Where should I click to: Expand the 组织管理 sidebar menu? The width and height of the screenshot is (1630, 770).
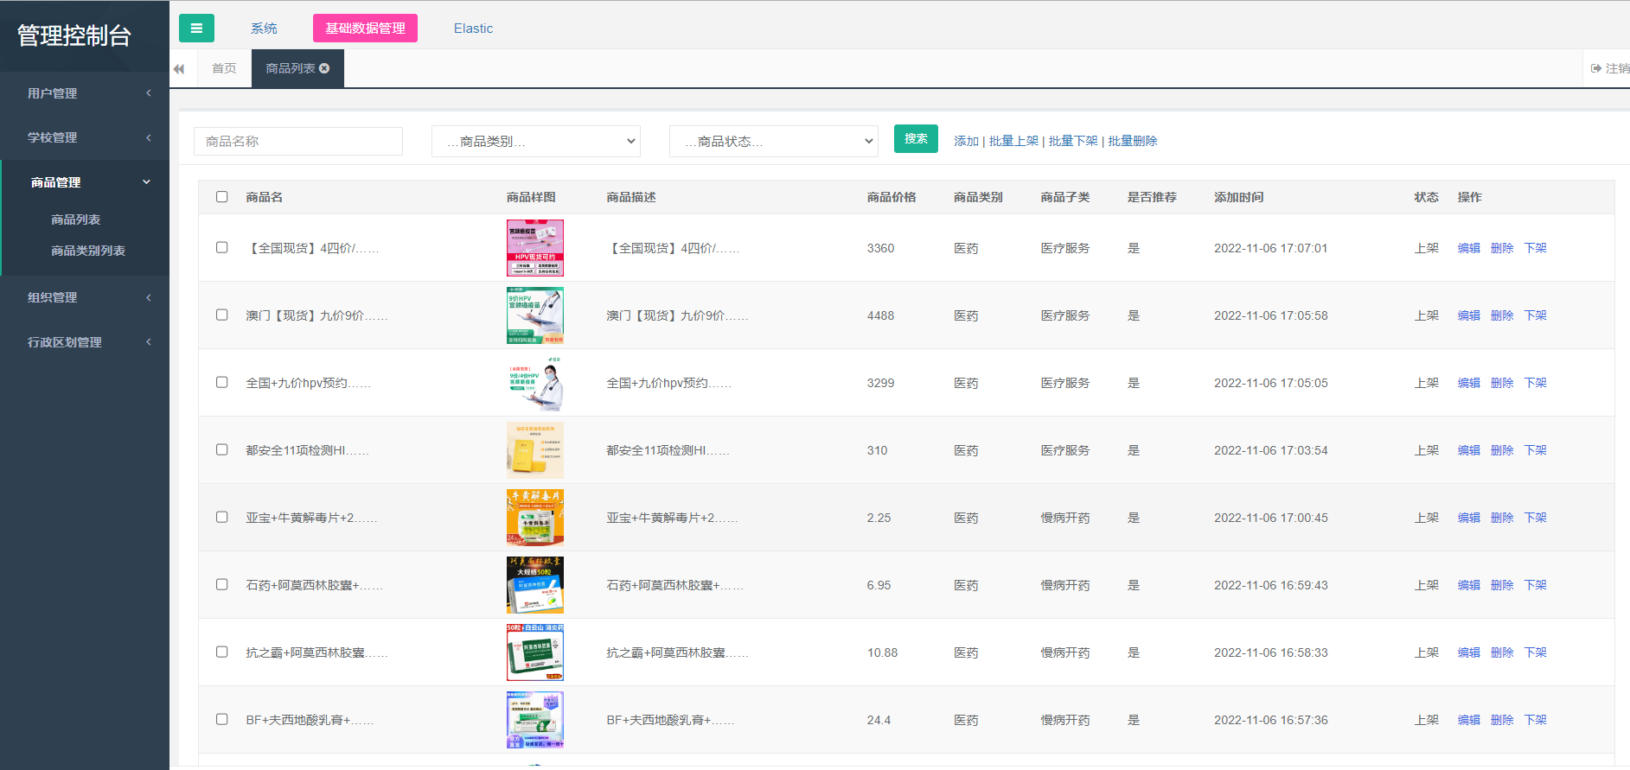[x=85, y=297]
